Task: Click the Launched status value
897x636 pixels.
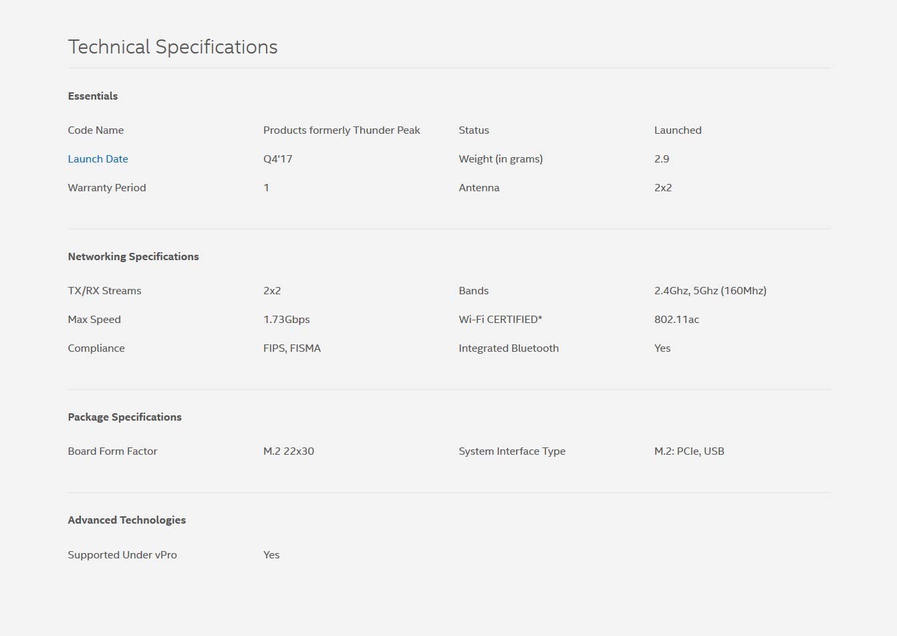Action: (678, 130)
